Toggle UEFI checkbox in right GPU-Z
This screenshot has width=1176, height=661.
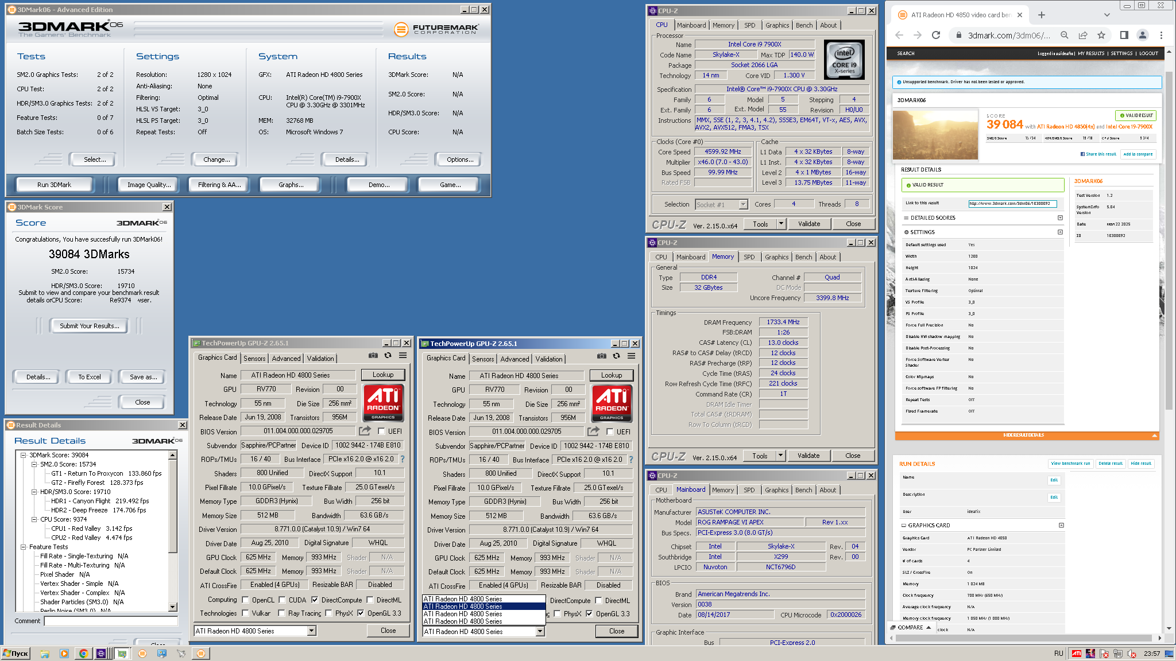610,432
